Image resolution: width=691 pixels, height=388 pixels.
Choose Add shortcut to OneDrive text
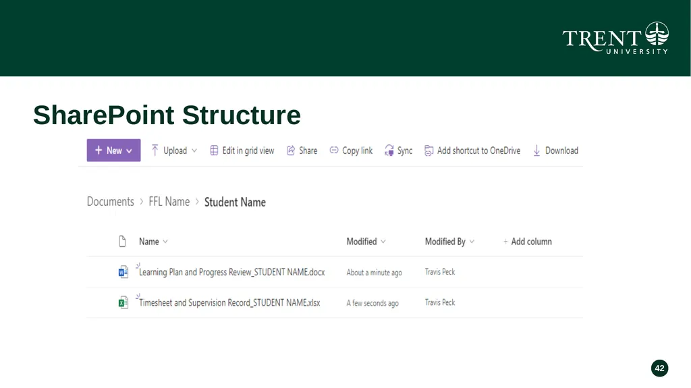(478, 150)
